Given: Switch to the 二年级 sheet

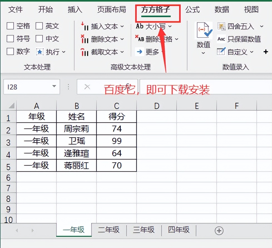Looking at the screenshot, I should point(109,230).
